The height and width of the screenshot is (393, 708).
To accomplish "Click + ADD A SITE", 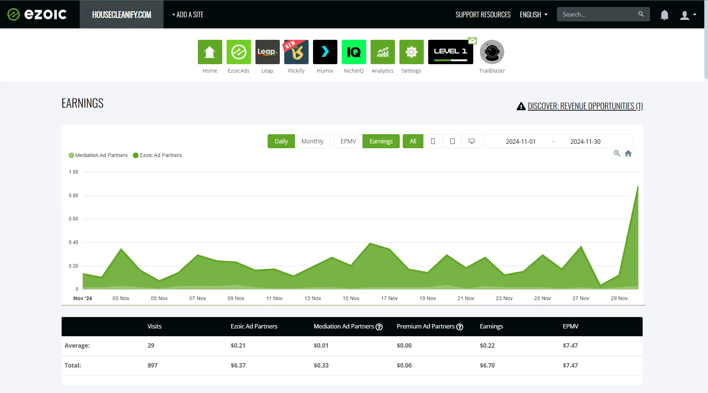I will [188, 14].
